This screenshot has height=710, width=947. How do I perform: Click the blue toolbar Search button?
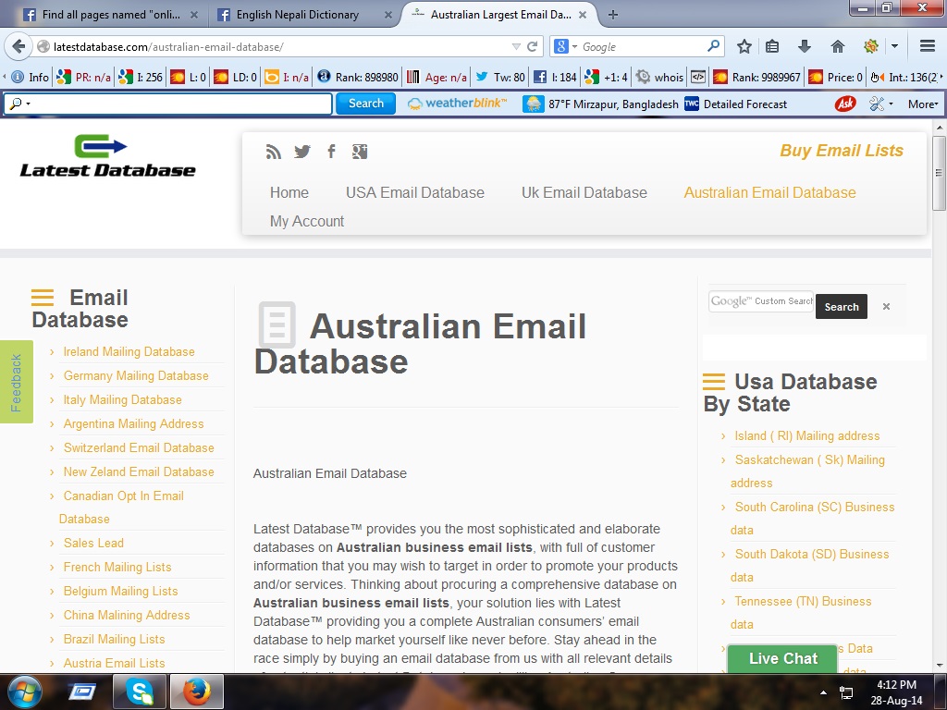(365, 104)
